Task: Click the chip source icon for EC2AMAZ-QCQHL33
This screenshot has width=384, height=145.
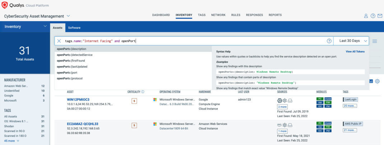Action: pyautogui.click(x=285, y=125)
